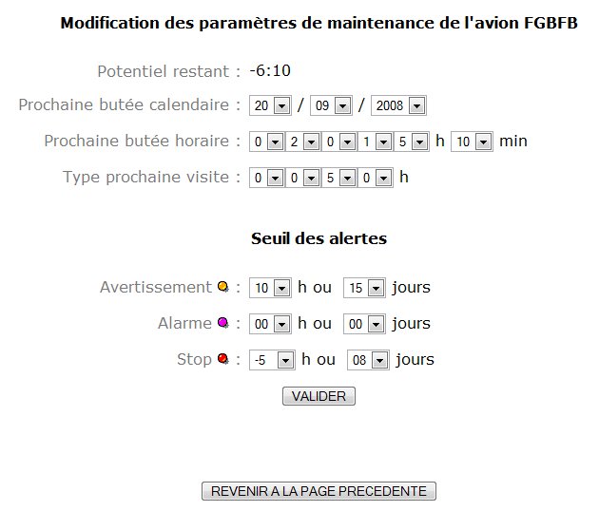Expand the Alarme hours dropdown
599x511 pixels.
pos(270,324)
